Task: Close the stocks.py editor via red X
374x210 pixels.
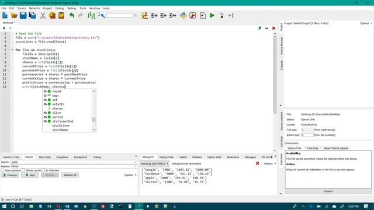Action: (273, 28)
